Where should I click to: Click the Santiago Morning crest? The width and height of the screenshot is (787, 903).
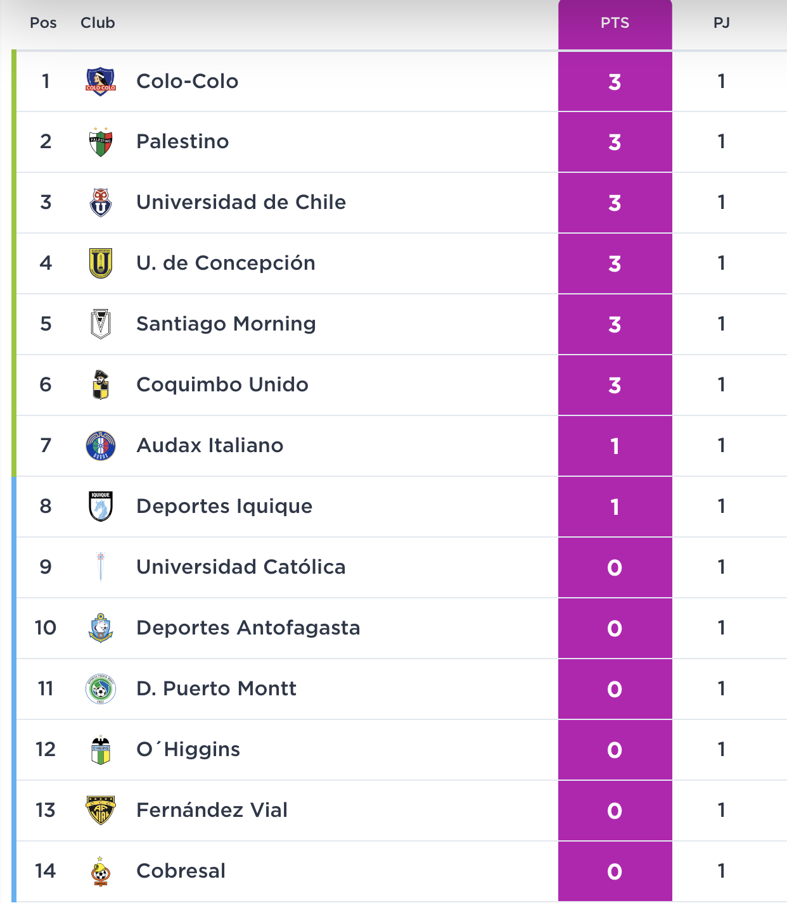pos(100,324)
